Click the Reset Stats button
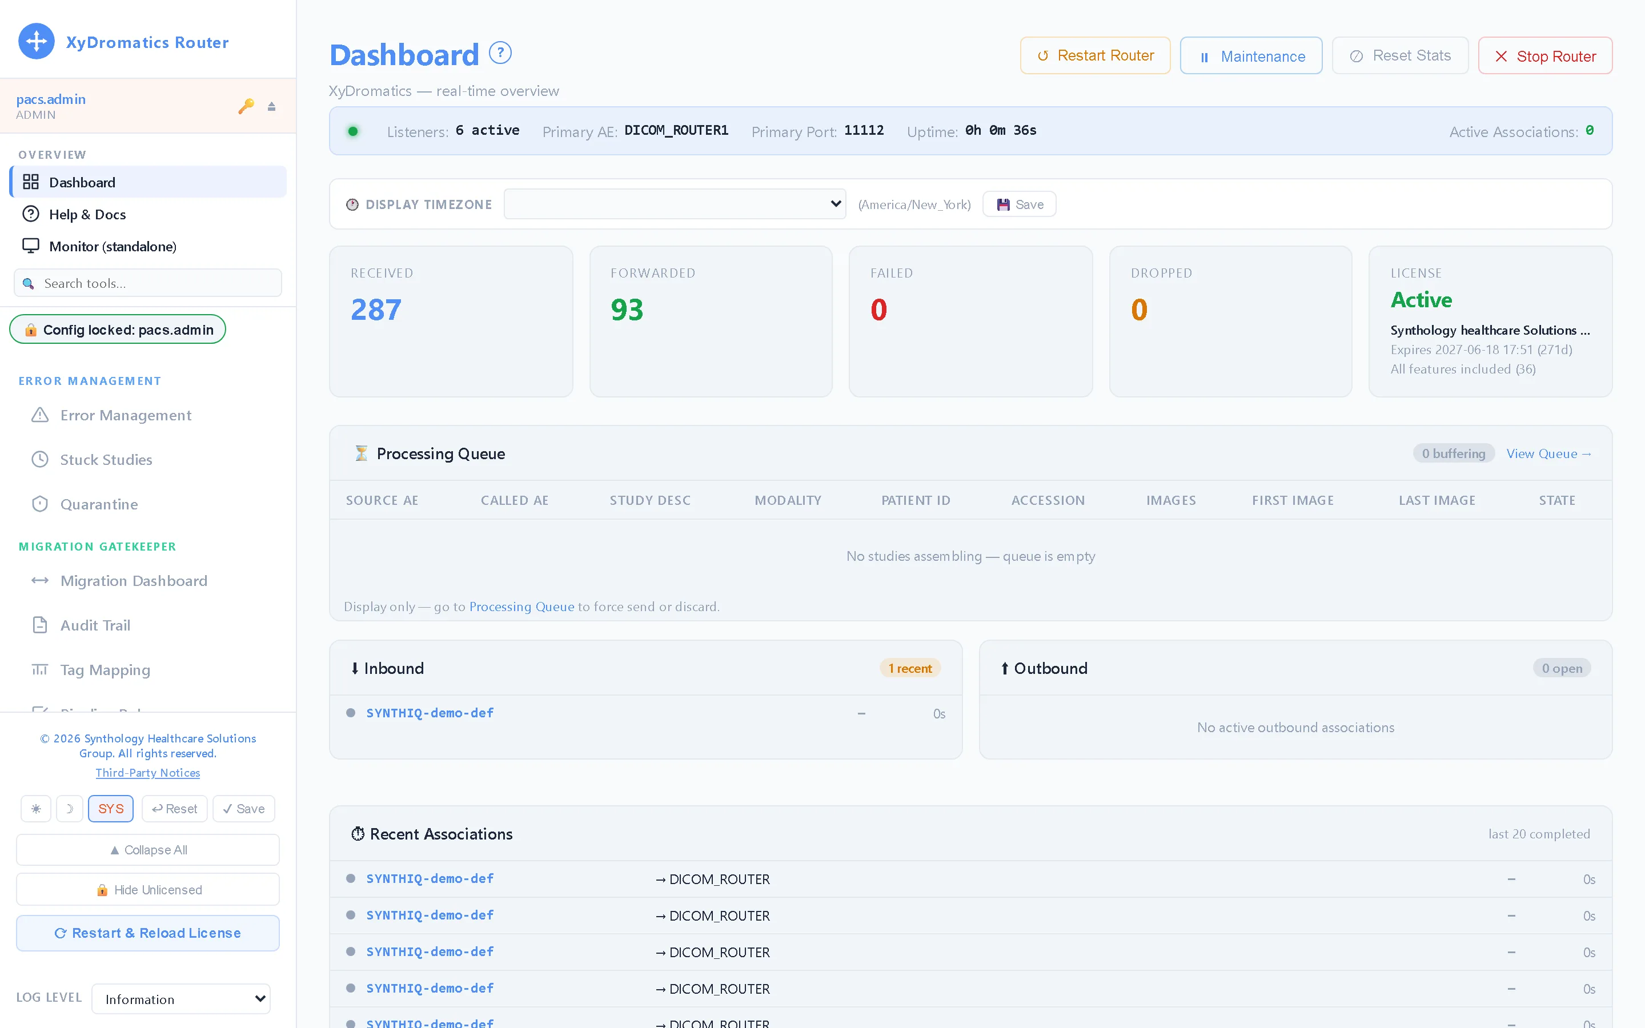Screen dimensions: 1645x1028 click(1401, 55)
